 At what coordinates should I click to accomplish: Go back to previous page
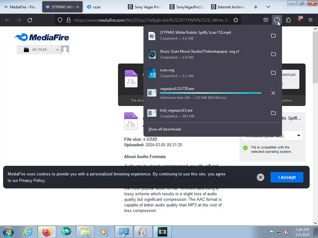coord(7,20)
